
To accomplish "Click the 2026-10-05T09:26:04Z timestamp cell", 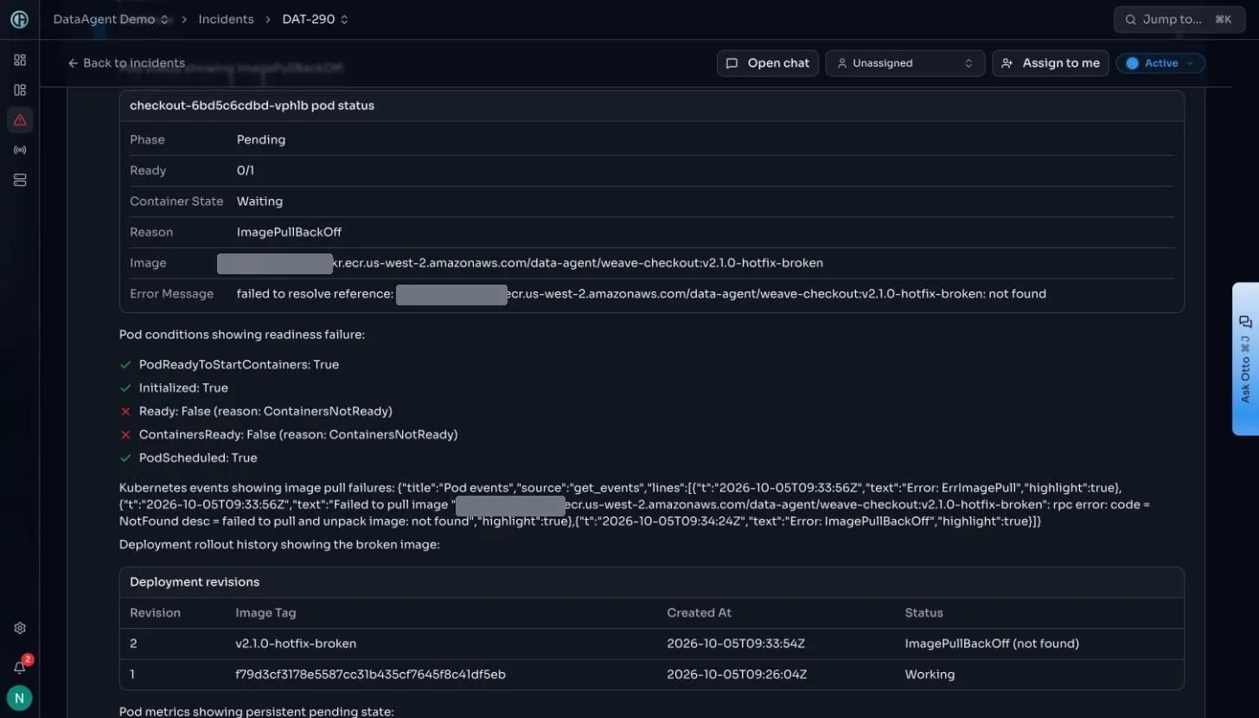I will pos(737,674).
